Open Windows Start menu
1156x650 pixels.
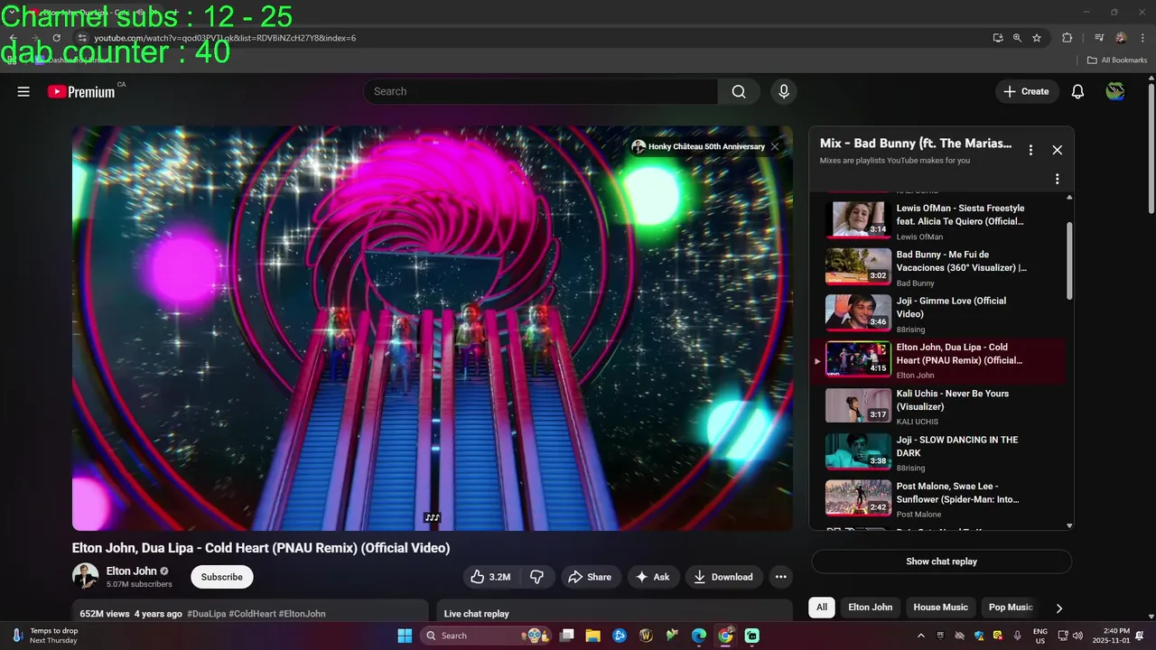[405, 636]
